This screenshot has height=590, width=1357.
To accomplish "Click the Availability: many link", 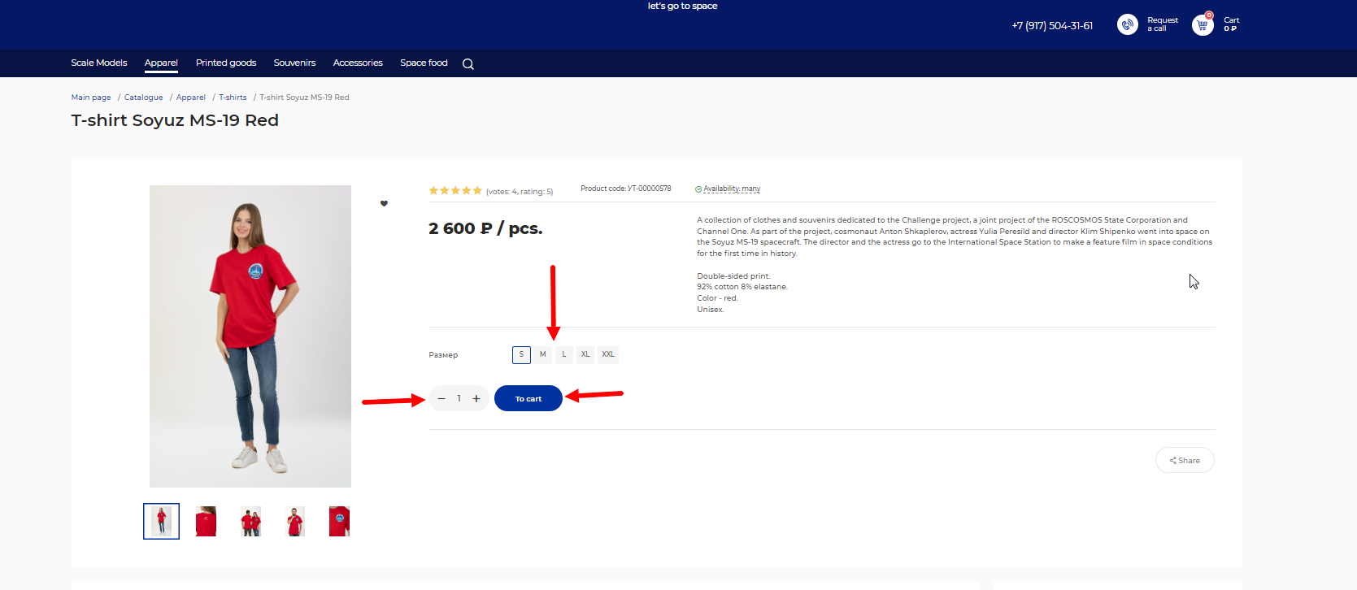I will point(732,189).
